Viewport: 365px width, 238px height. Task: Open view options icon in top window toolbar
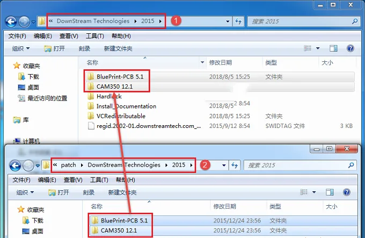308,48
